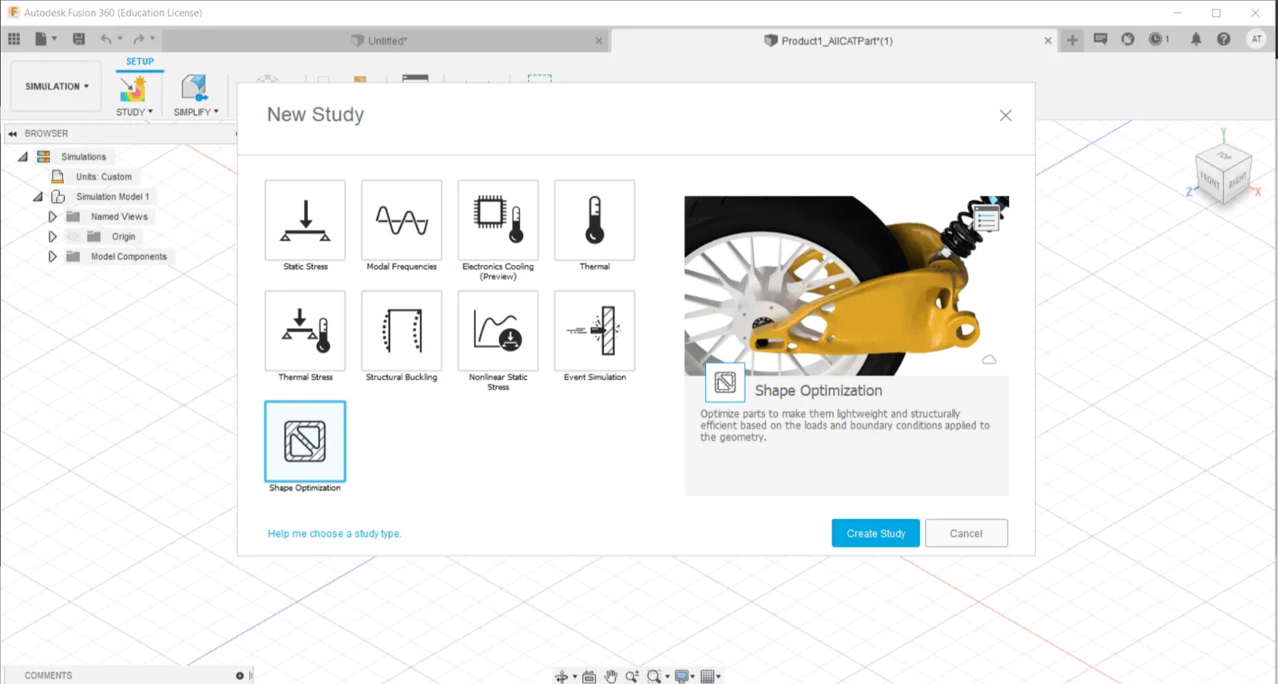Open Display Settings monitor icon
The image size is (1278, 684).
681,677
